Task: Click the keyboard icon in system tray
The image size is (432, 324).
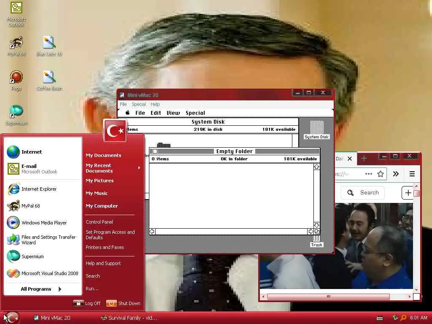Action: 380,318
